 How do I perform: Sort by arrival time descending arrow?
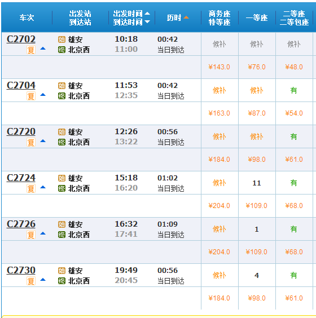click(x=147, y=21)
